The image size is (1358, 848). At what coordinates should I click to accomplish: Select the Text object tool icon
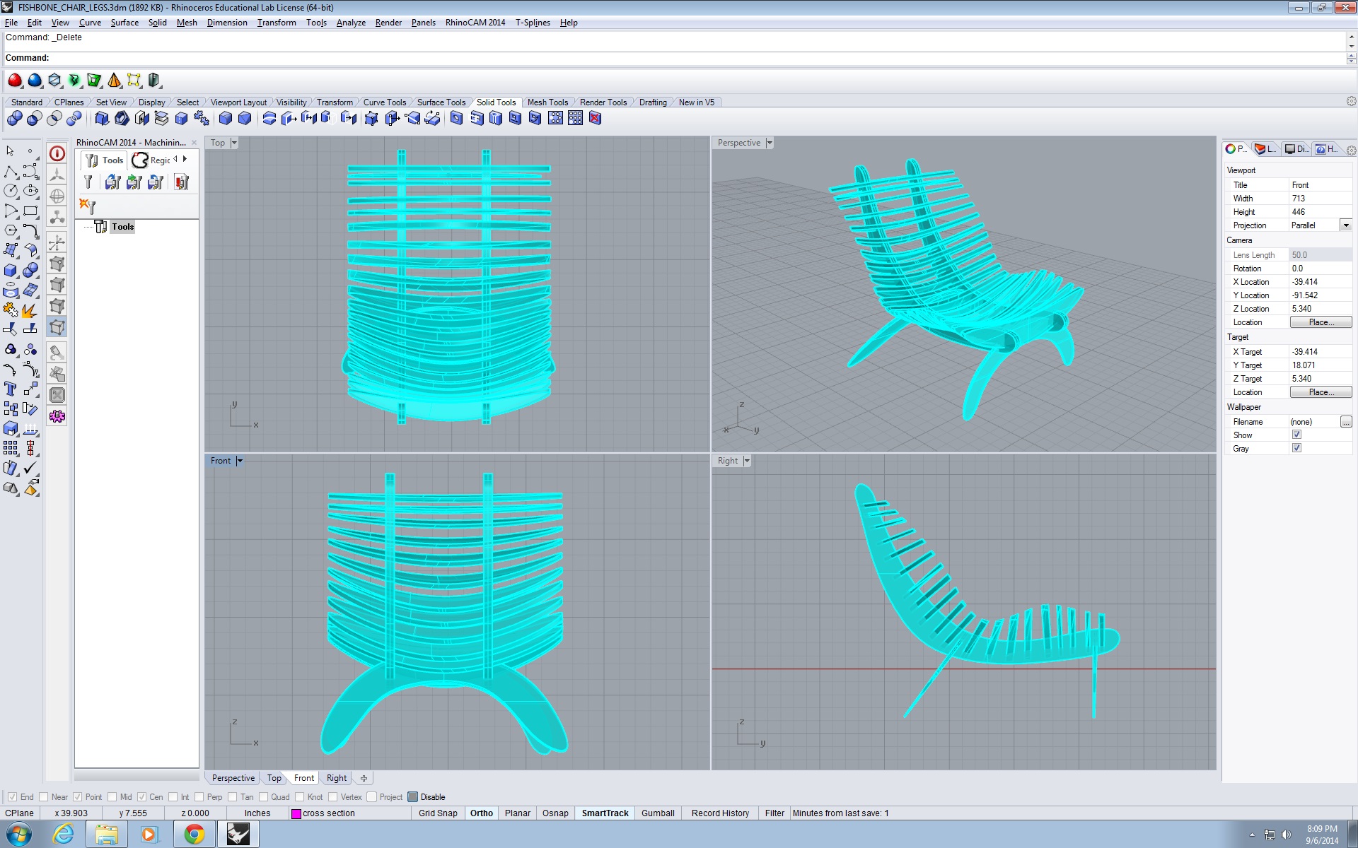pyautogui.click(x=11, y=389)
